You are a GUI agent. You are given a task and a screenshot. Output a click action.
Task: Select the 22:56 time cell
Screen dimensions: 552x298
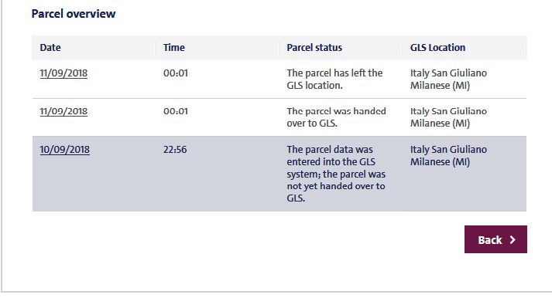(175, 150)
